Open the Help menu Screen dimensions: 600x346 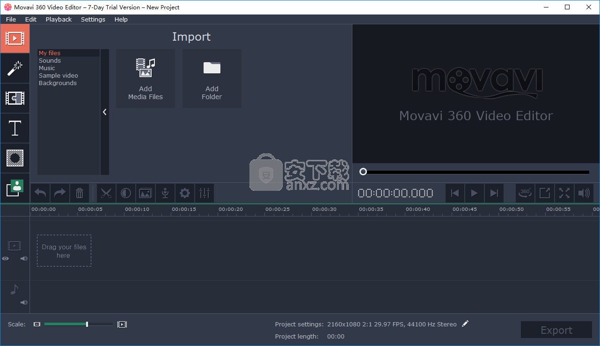[x=121, y=19]
